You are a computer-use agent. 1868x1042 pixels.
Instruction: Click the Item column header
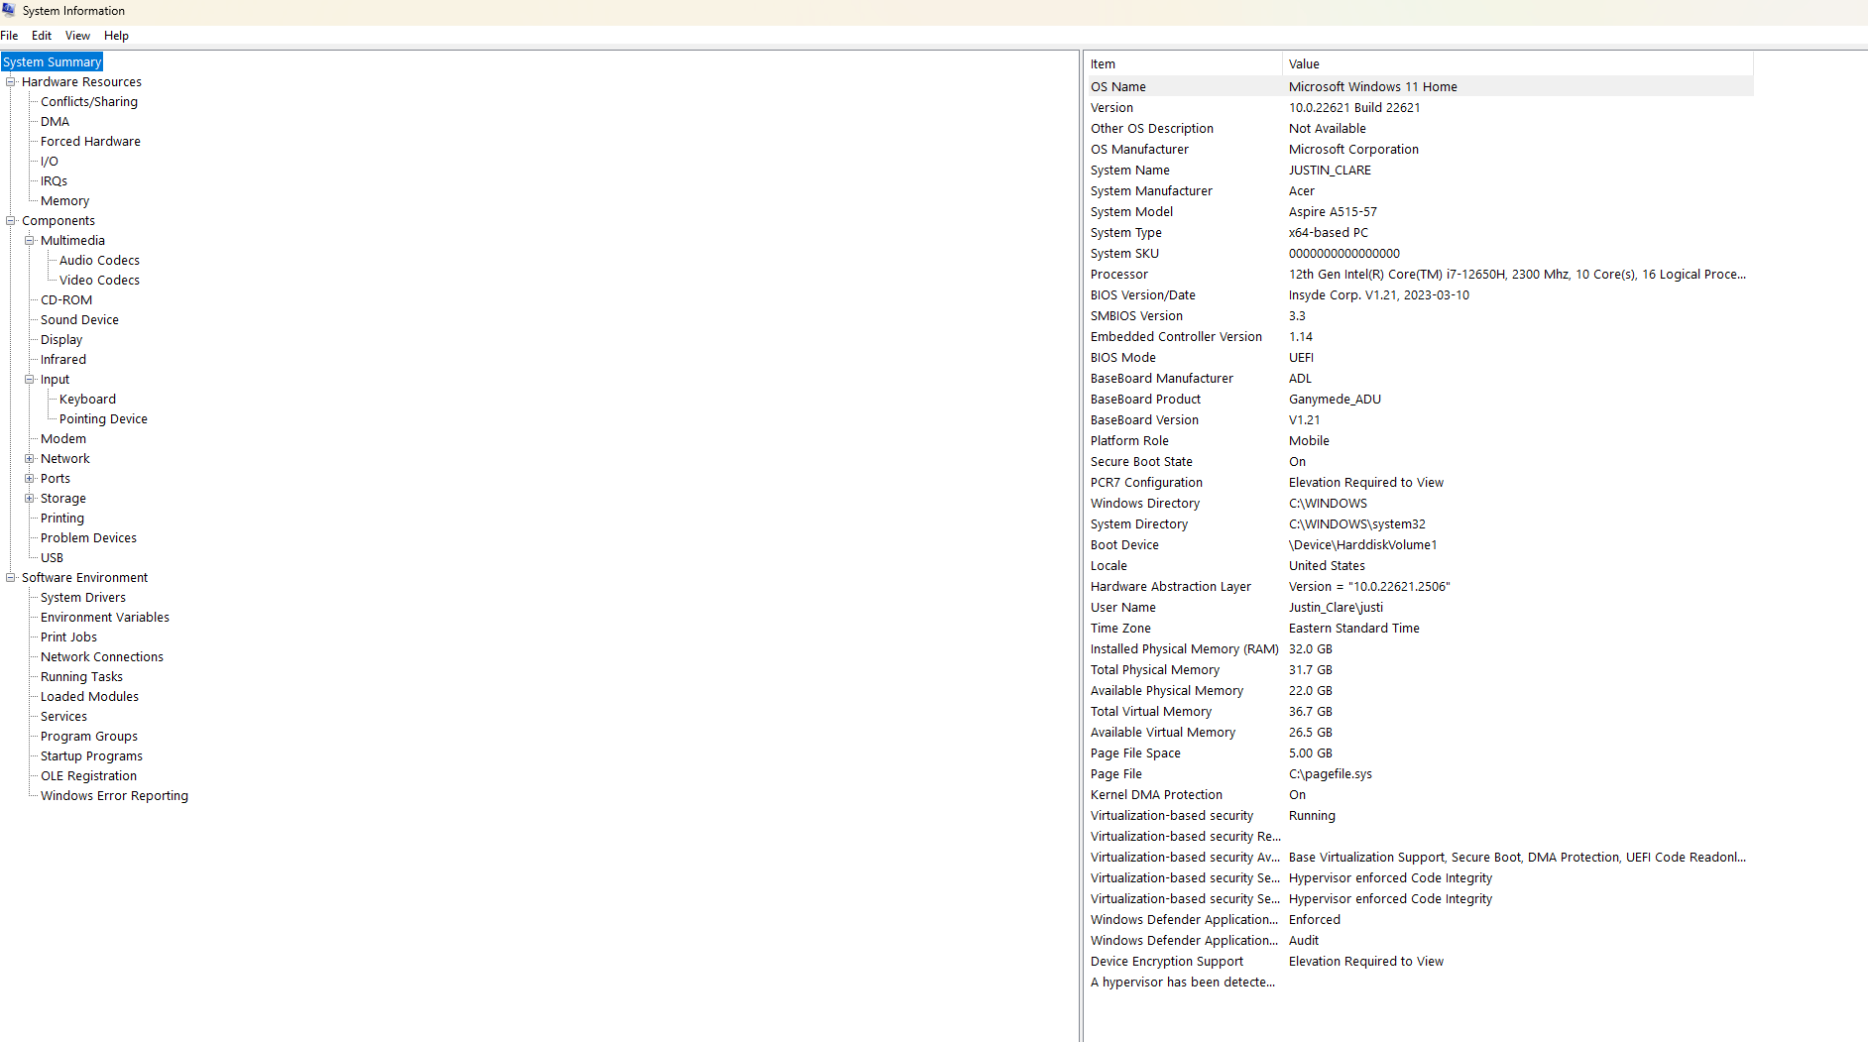[1184, 64]
